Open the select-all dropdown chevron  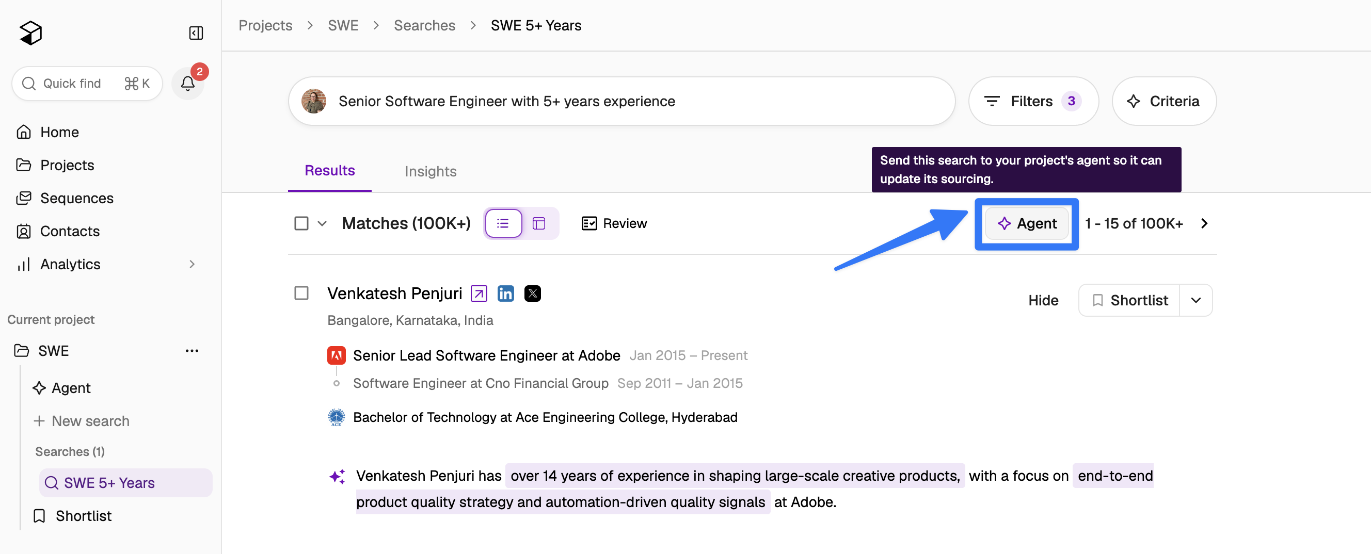click(322, 223)
